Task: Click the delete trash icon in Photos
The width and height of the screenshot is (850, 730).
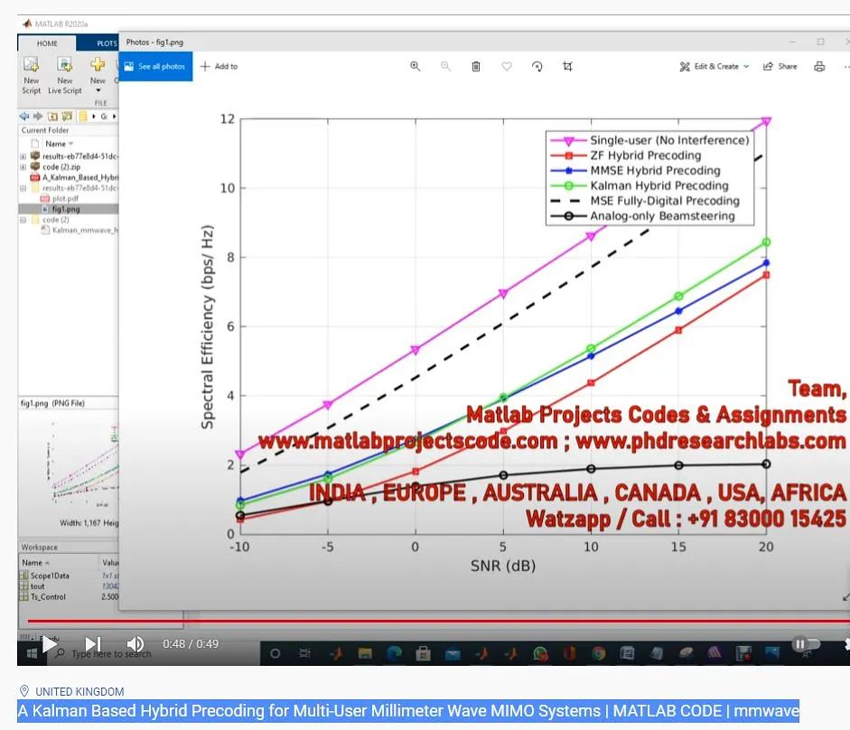Action: (476, 66)
